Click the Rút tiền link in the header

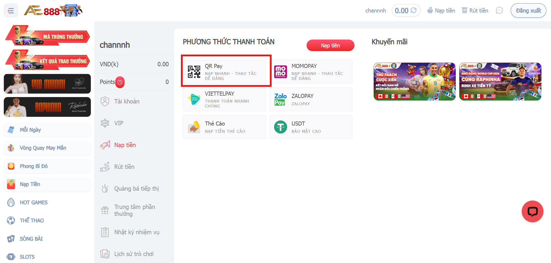pos(479,10)
